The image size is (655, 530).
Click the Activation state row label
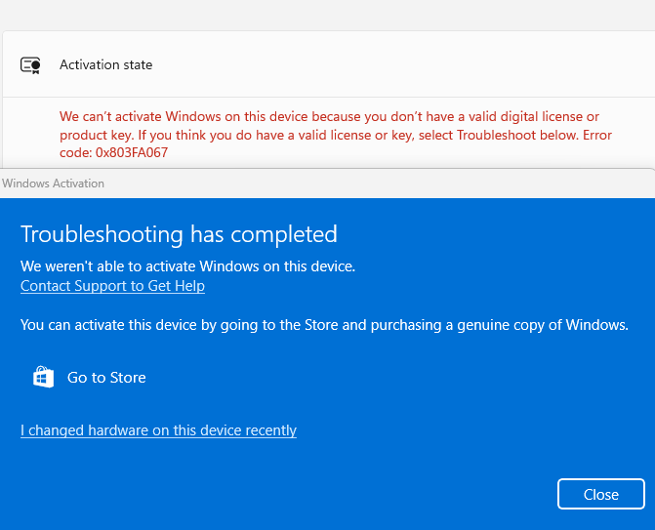[x=105, y=64]
